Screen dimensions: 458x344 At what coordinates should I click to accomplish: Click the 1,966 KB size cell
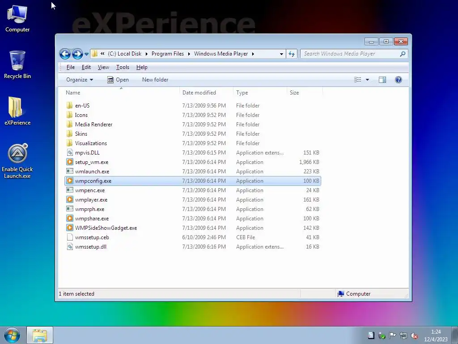(x=309, y=162)
